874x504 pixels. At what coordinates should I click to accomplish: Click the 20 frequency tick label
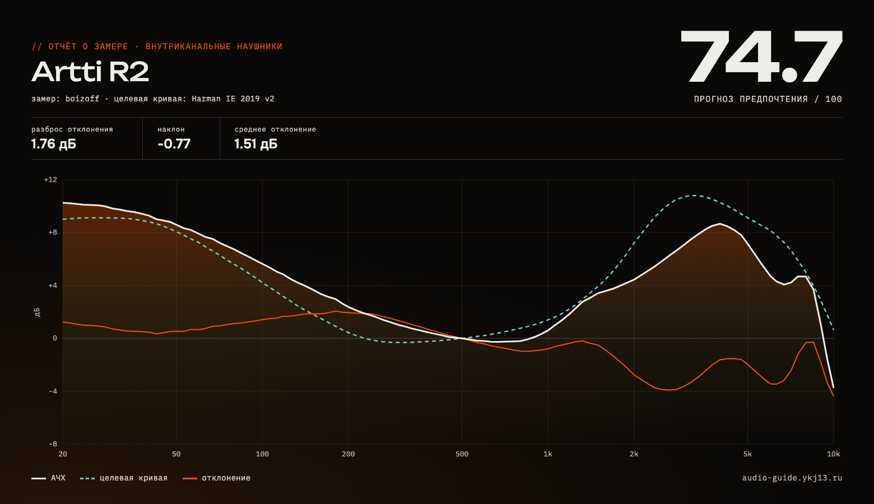63,454
